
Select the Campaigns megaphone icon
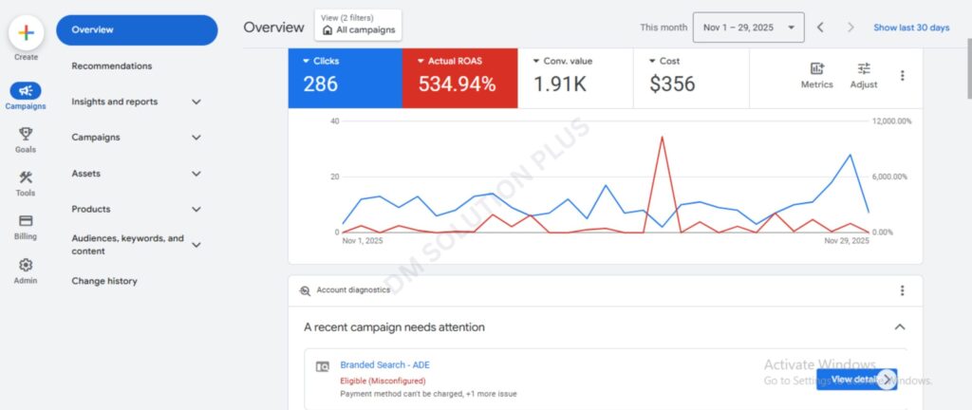click(x=26, y=90)
